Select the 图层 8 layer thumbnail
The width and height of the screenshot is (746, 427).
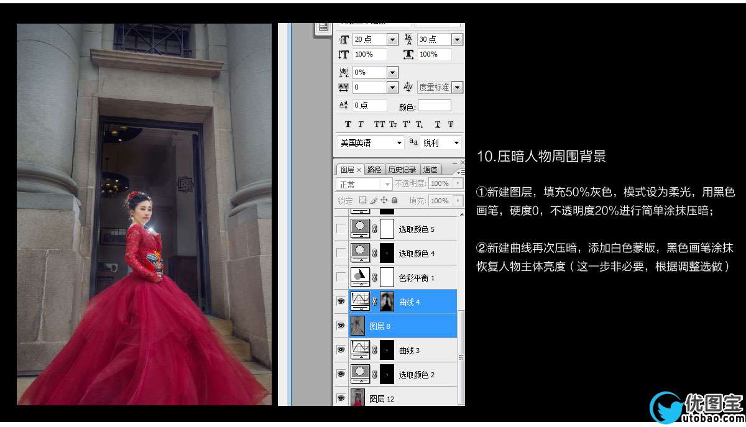[358, 326]
